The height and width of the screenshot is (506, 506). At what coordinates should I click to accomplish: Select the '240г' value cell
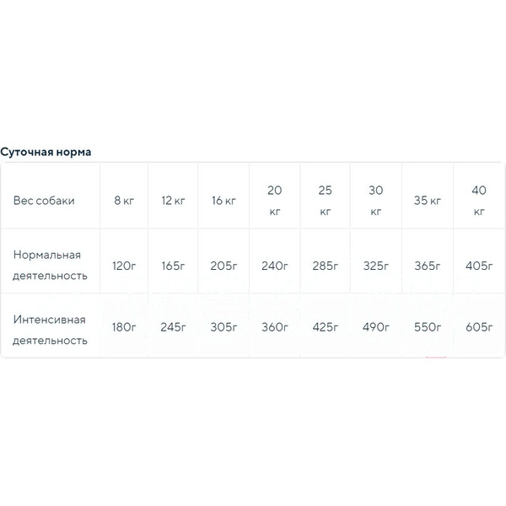(x=275, y=266)
